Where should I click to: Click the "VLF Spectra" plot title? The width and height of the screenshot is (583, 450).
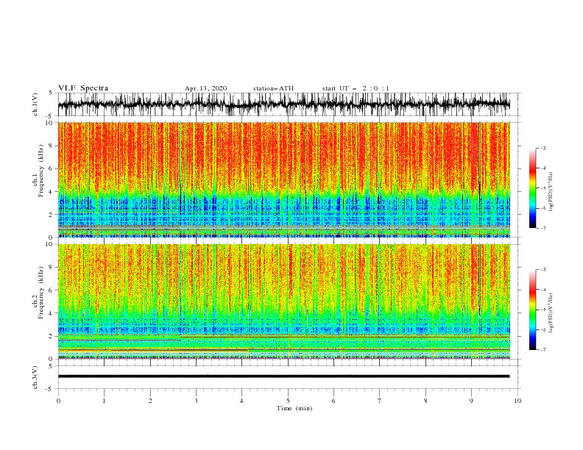(83, 88)
